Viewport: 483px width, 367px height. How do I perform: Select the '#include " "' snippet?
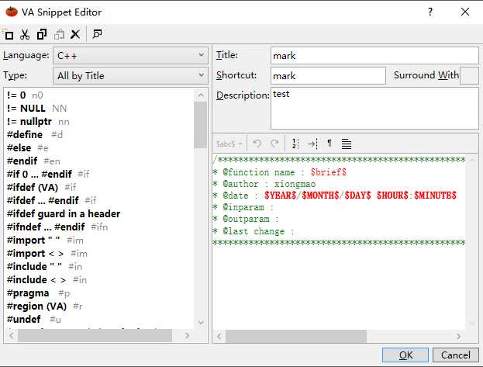[x=45, y=267]
